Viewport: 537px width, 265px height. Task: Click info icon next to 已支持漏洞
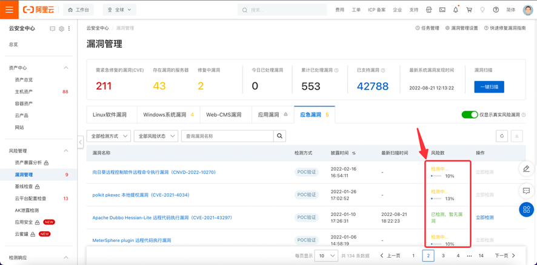tap(383, 70)
